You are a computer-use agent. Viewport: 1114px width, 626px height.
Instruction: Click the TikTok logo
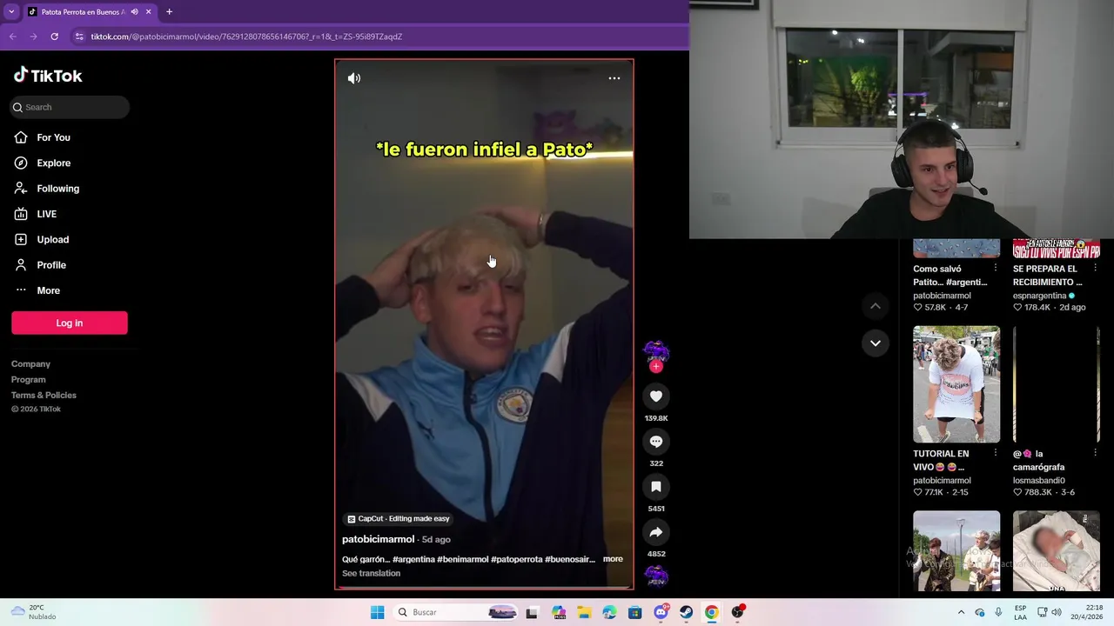pos(48,76)
